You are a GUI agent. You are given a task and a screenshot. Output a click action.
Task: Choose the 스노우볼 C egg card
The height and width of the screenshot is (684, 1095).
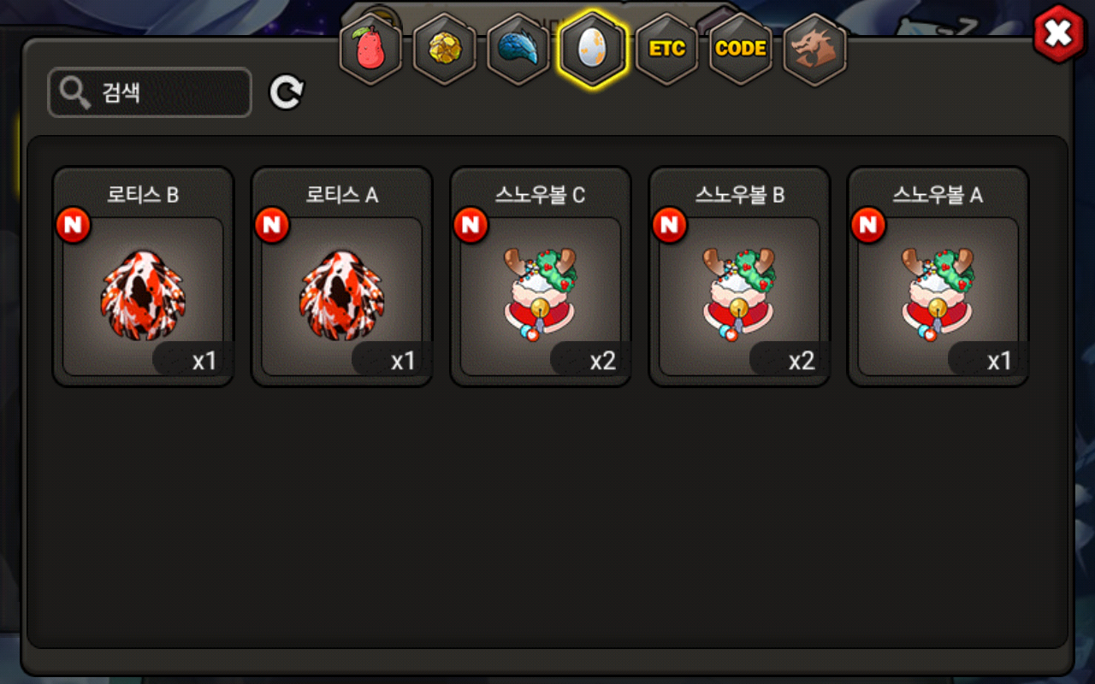tap(541, 276)
